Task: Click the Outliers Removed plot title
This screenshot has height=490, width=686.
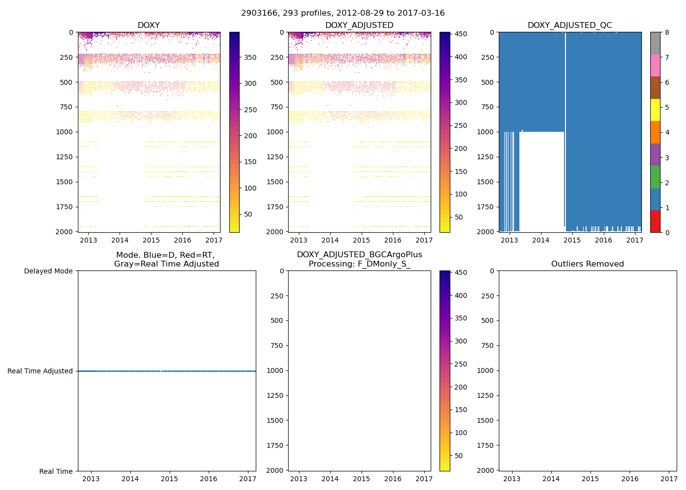Action: [x=587, y=264]
